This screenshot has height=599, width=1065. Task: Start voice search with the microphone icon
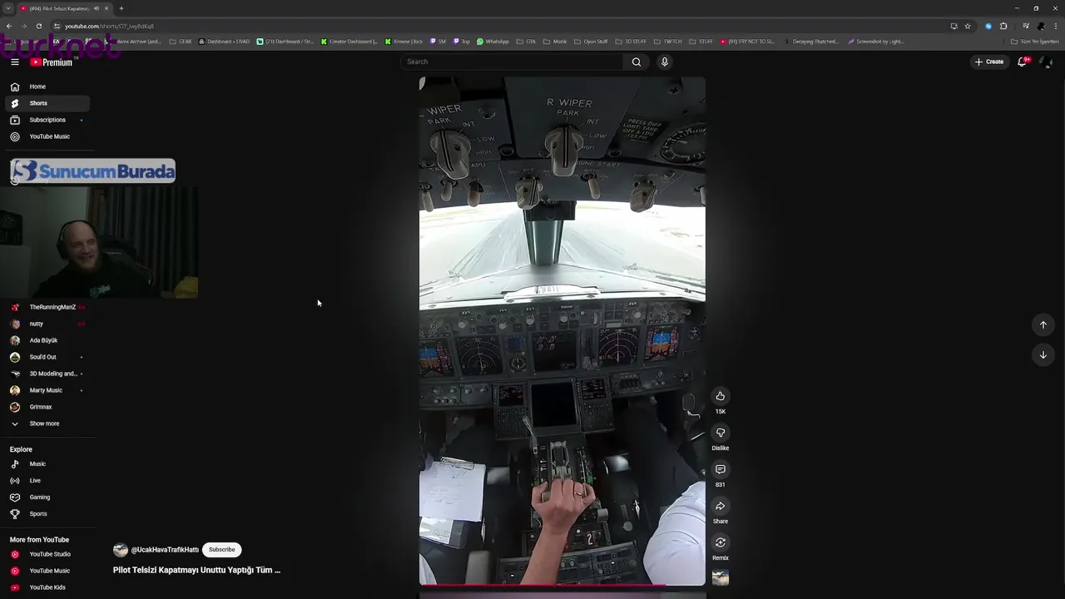click(664, 62)
